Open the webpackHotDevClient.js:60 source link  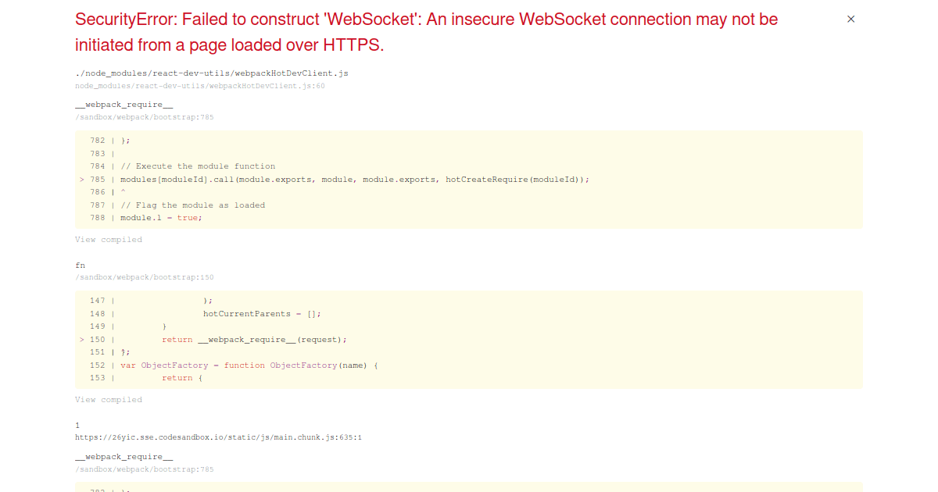point(199,86)
